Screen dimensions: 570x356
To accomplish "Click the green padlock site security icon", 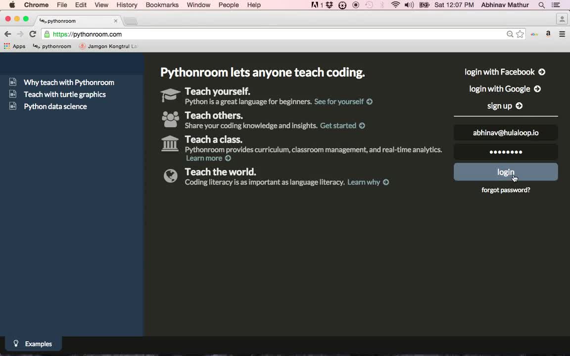I will 47,34.
